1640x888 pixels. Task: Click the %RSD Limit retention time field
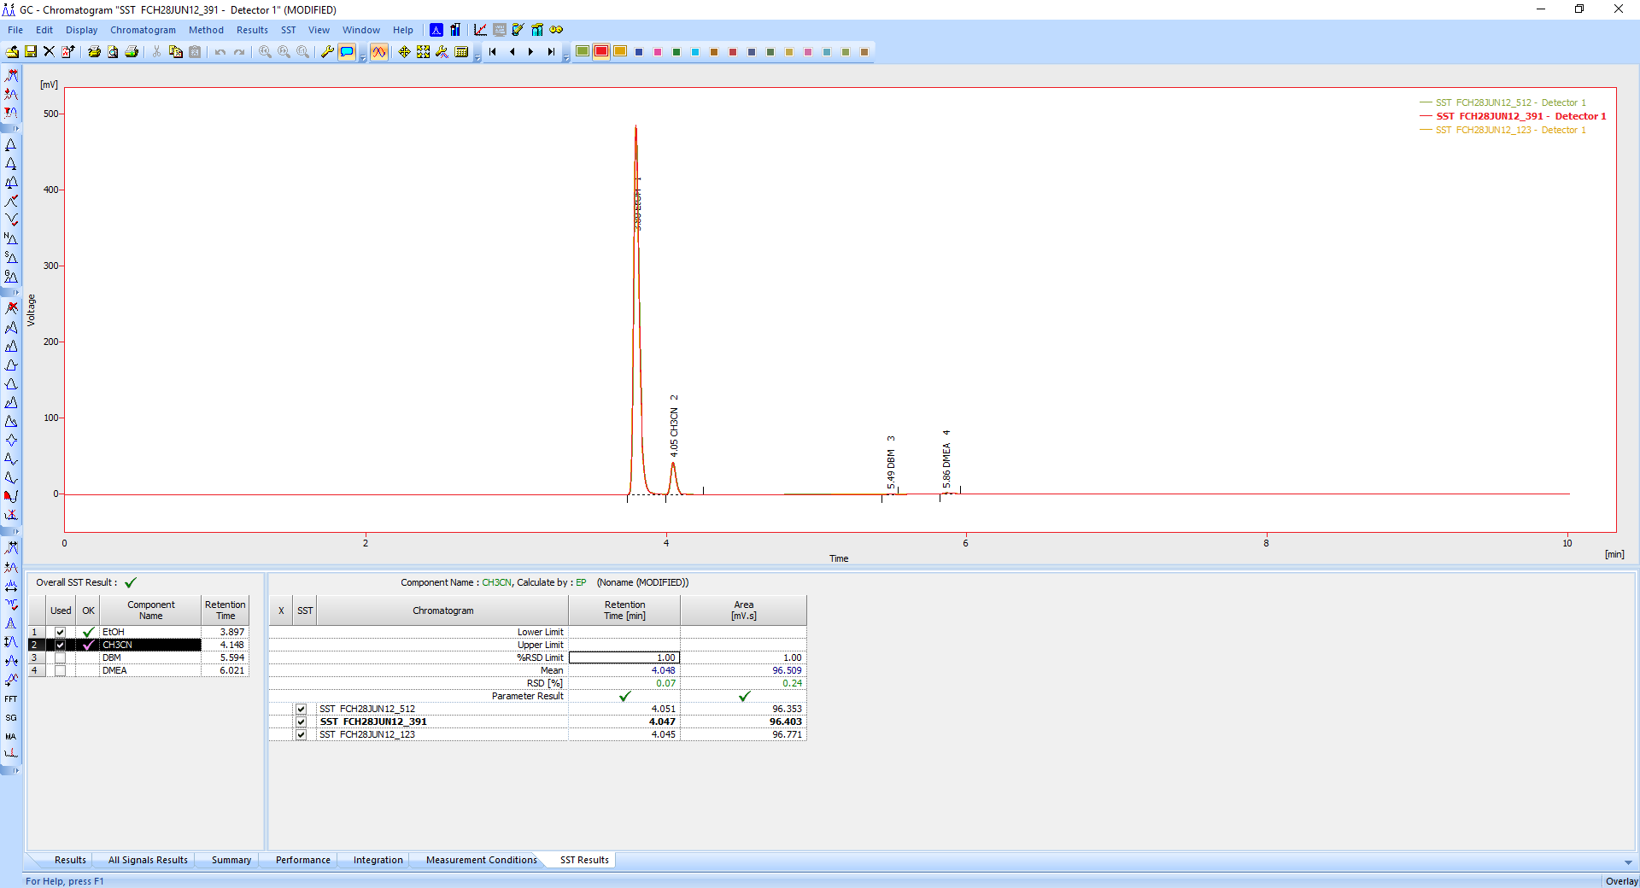(x=624, y=658)
